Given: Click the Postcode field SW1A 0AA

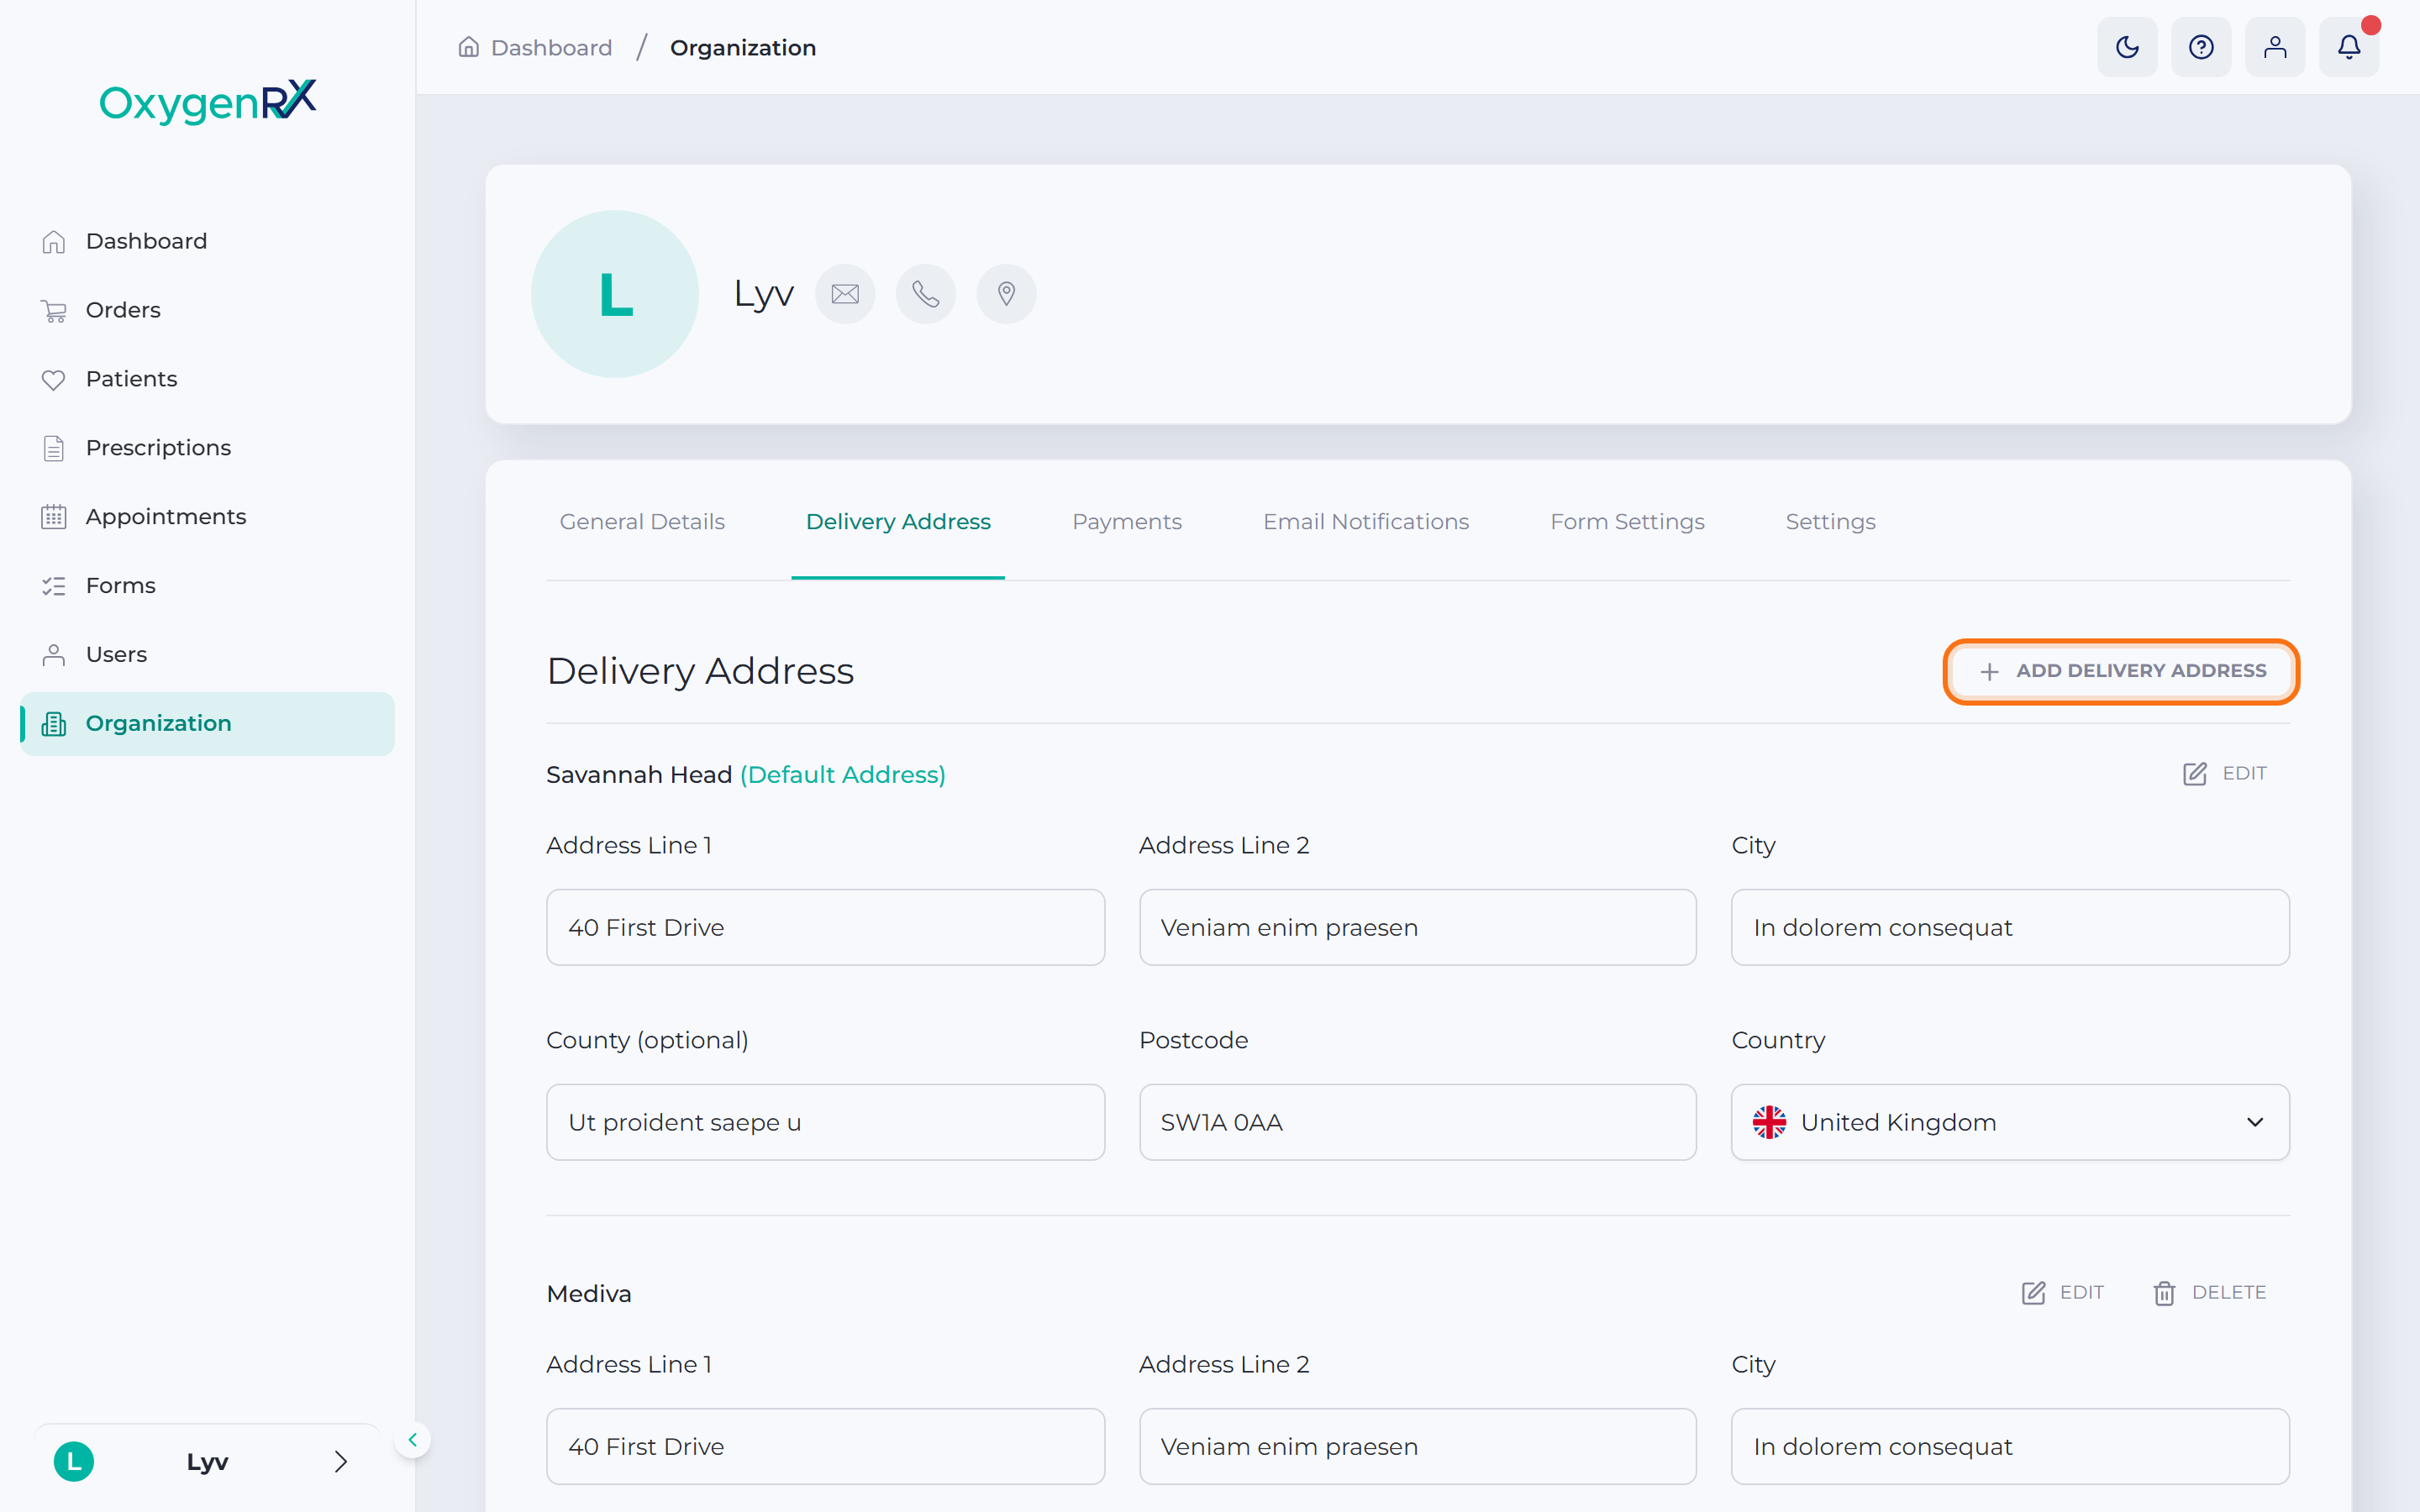Looking at the screenshot, I should [1417, 1122].
